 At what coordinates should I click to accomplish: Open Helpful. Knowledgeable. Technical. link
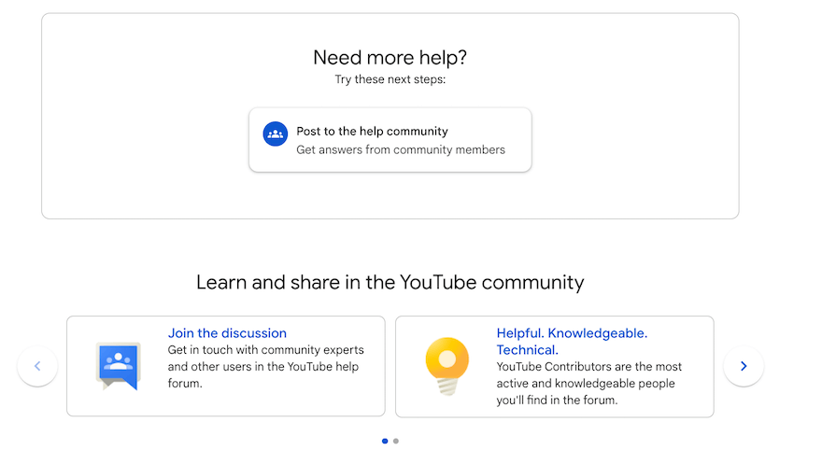click(x=572, y=342)
